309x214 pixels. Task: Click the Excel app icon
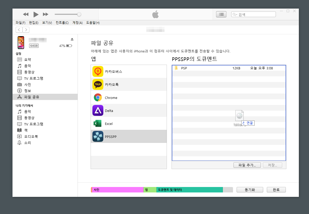(98, 124)
